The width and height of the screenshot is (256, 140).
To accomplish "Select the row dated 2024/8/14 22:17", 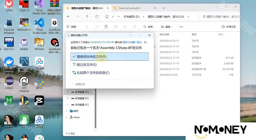I will coord(196,41).
